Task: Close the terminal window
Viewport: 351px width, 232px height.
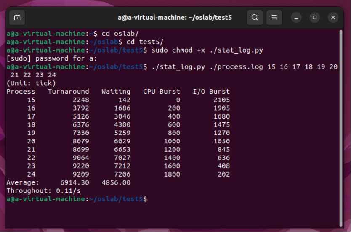Action: coord(333,17)
